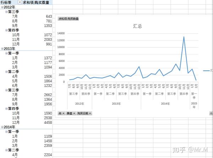
Task: Collapse 第一季 under 2014年
Action: 6,131
